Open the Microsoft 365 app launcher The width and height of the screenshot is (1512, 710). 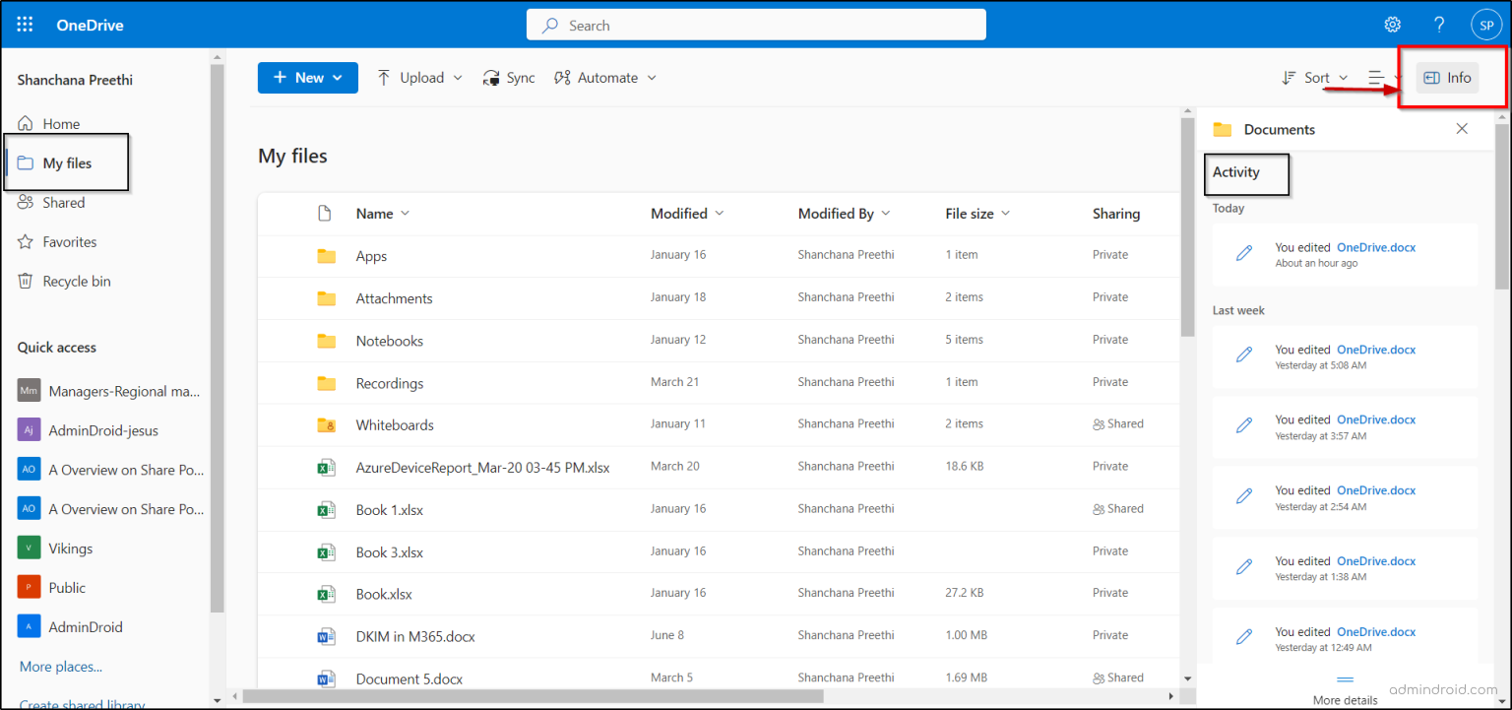pyautogui.click(x=25, y=24)
